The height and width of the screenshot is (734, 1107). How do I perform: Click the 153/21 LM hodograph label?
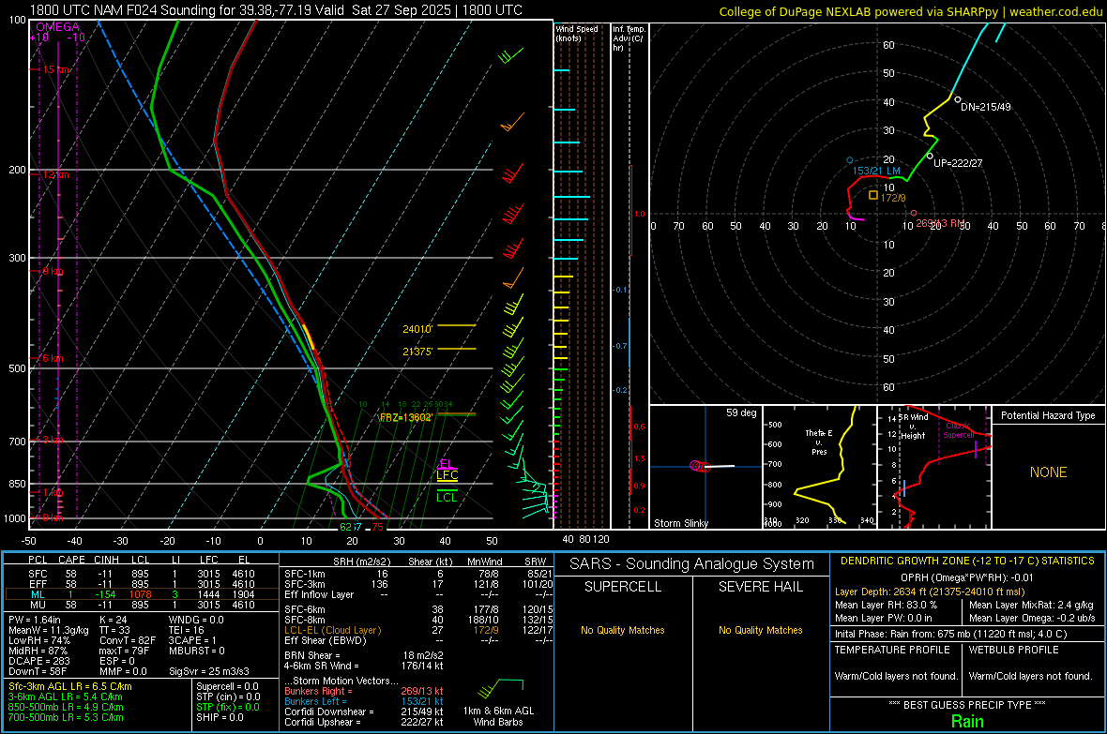[x=876, y=171]
